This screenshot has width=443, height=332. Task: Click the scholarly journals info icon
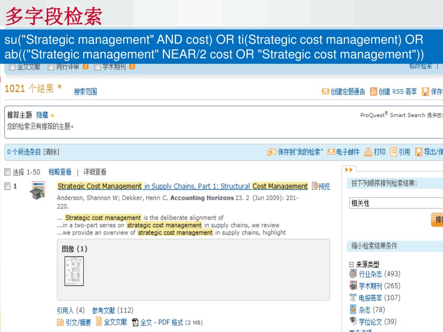[x=132, y=66]
